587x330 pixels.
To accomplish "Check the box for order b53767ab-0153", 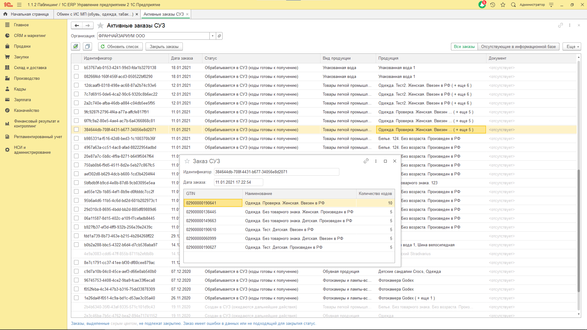I will coord(76,68).
